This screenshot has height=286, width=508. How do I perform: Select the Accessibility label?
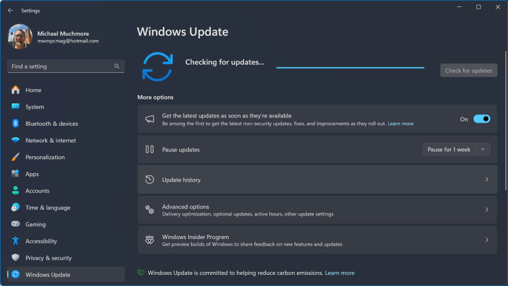point(41,241)
